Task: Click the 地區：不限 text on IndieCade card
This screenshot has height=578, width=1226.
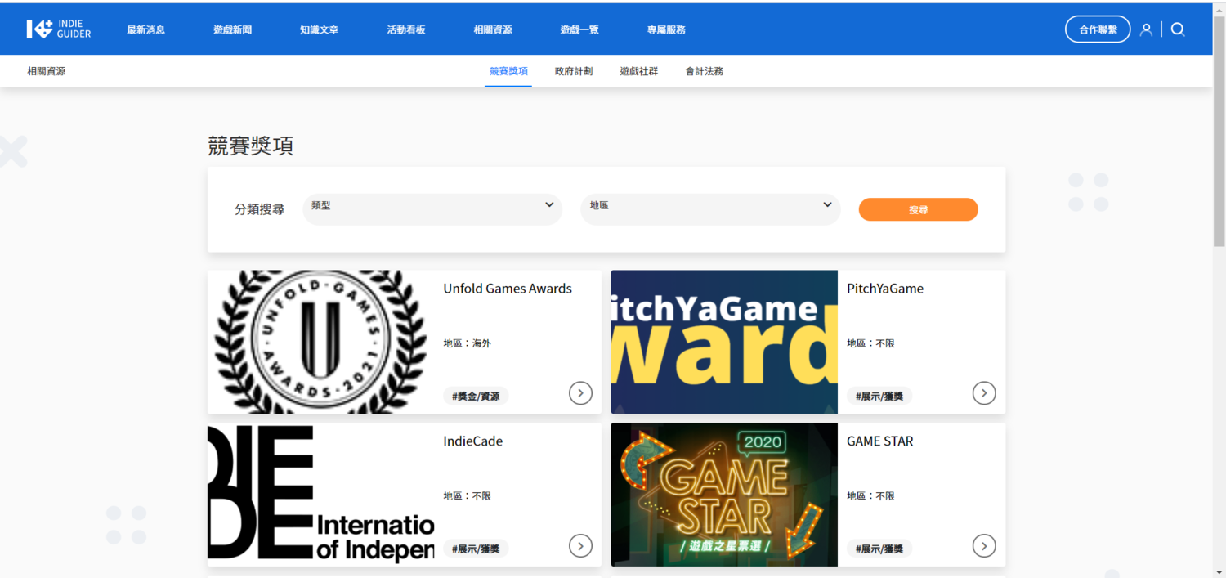Action: click(x=468, y=496)
